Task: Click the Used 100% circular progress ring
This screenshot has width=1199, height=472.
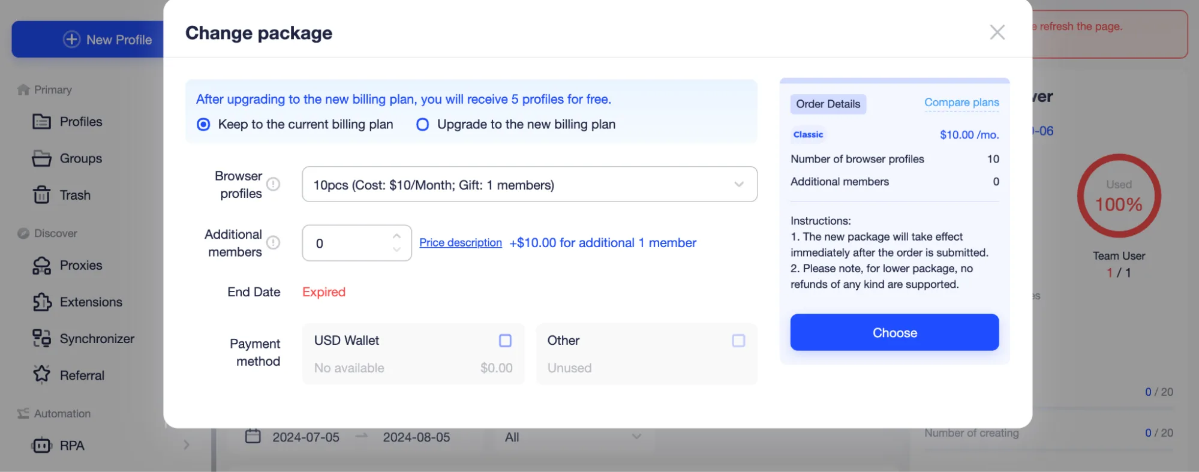Action: click(x=1119, y=196)
